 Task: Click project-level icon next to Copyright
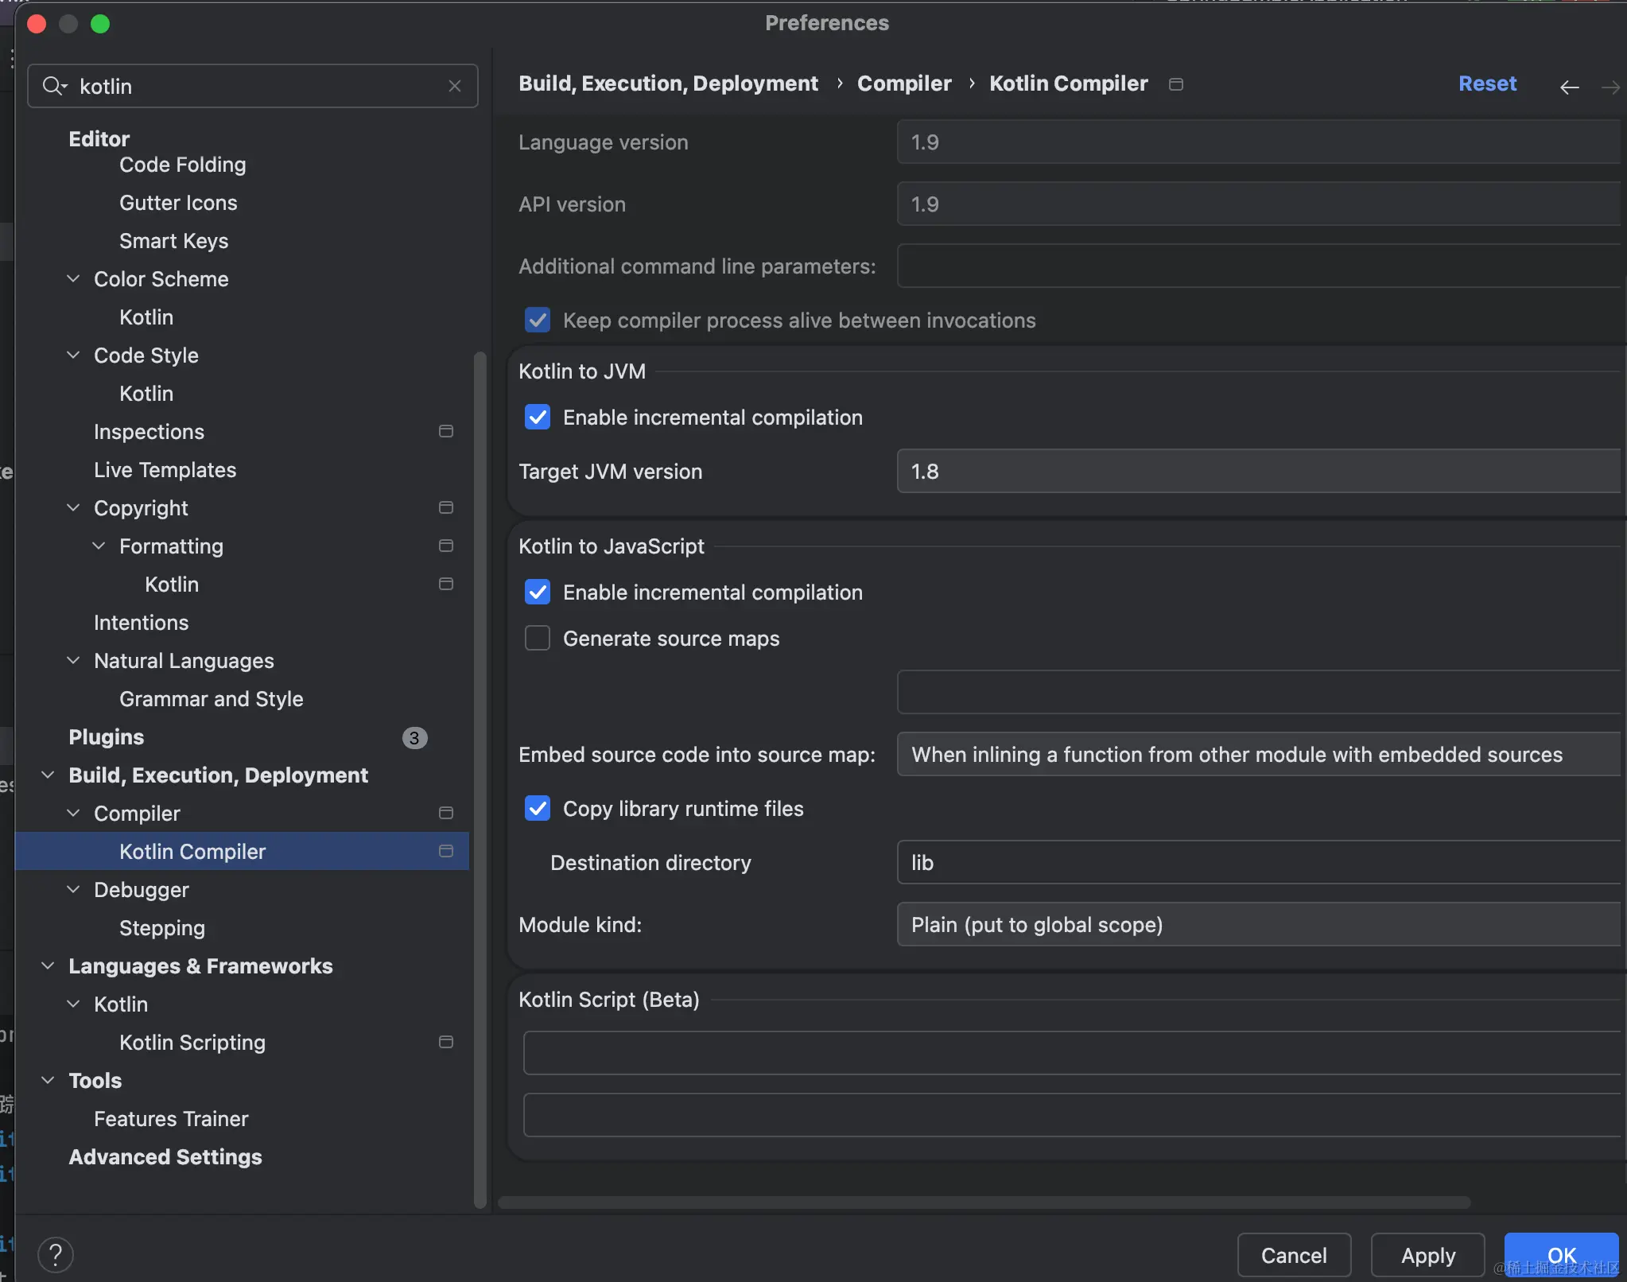tap(446, 507)
